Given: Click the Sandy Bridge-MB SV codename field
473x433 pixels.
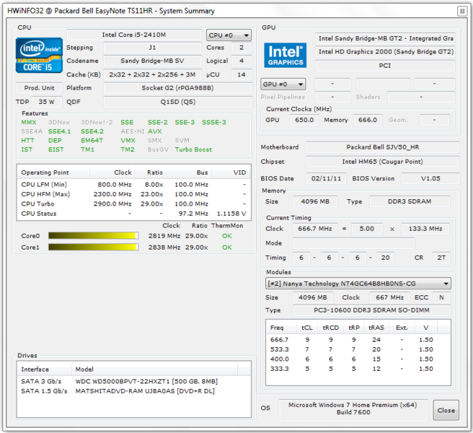Looking at the screenshot, I should click(x=152, y=61).
